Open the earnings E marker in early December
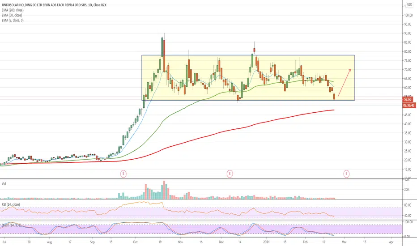Viewport: 417px width, 246px height. click(x=230, y=174)
